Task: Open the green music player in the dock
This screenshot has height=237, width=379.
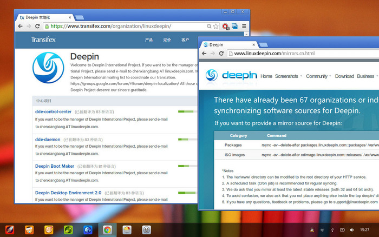Action: click(68, 230)
